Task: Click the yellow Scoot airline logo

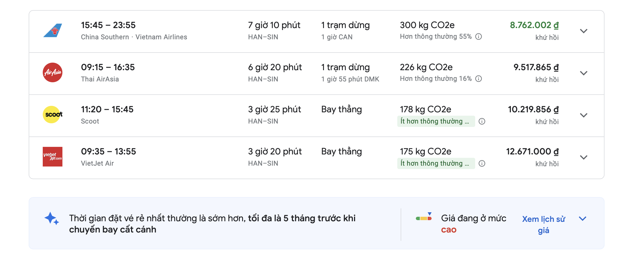Action: click(53, 115)
